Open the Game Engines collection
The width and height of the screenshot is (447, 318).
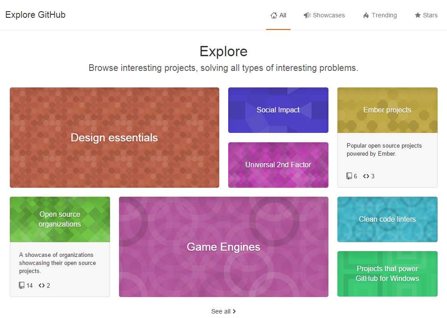click(x=223, y=247)
